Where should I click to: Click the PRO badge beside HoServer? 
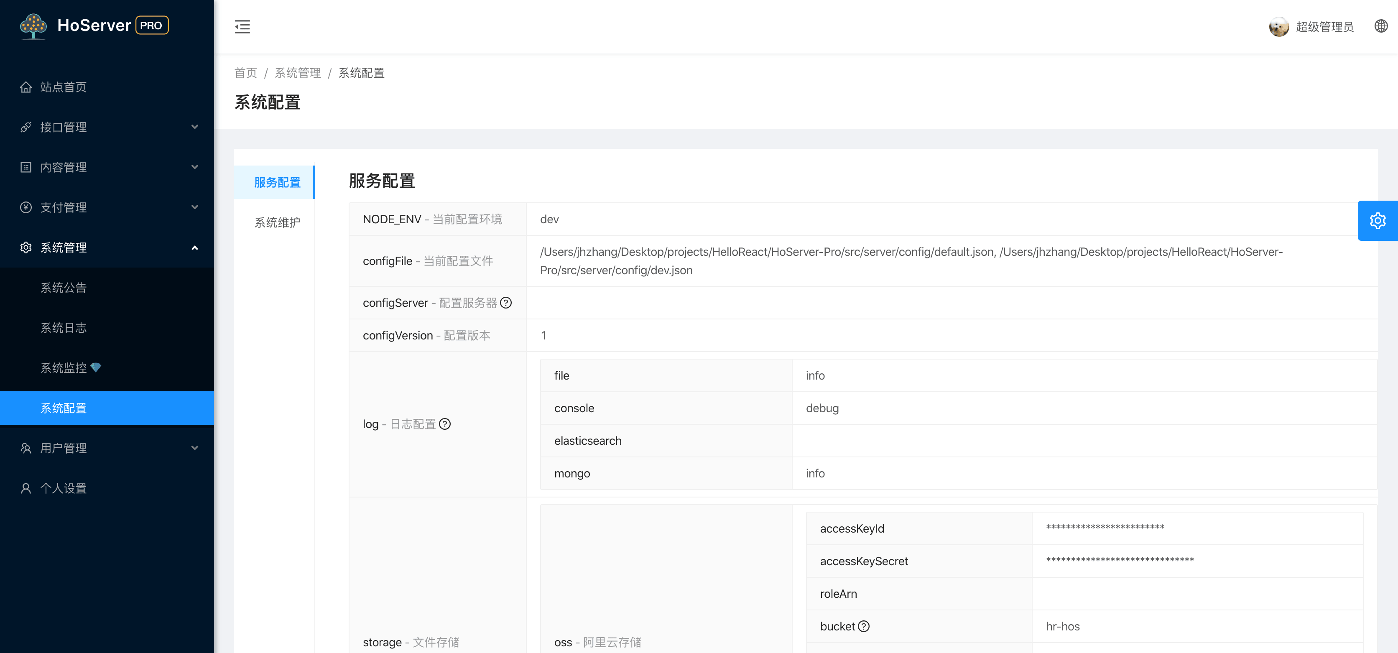pos(152,26)
